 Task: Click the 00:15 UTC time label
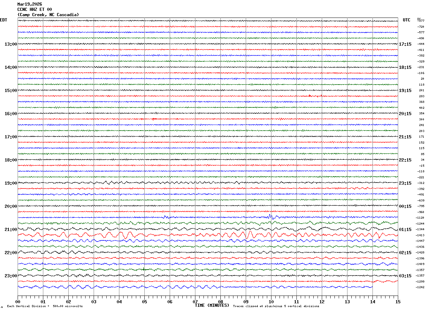pos(405,206)
